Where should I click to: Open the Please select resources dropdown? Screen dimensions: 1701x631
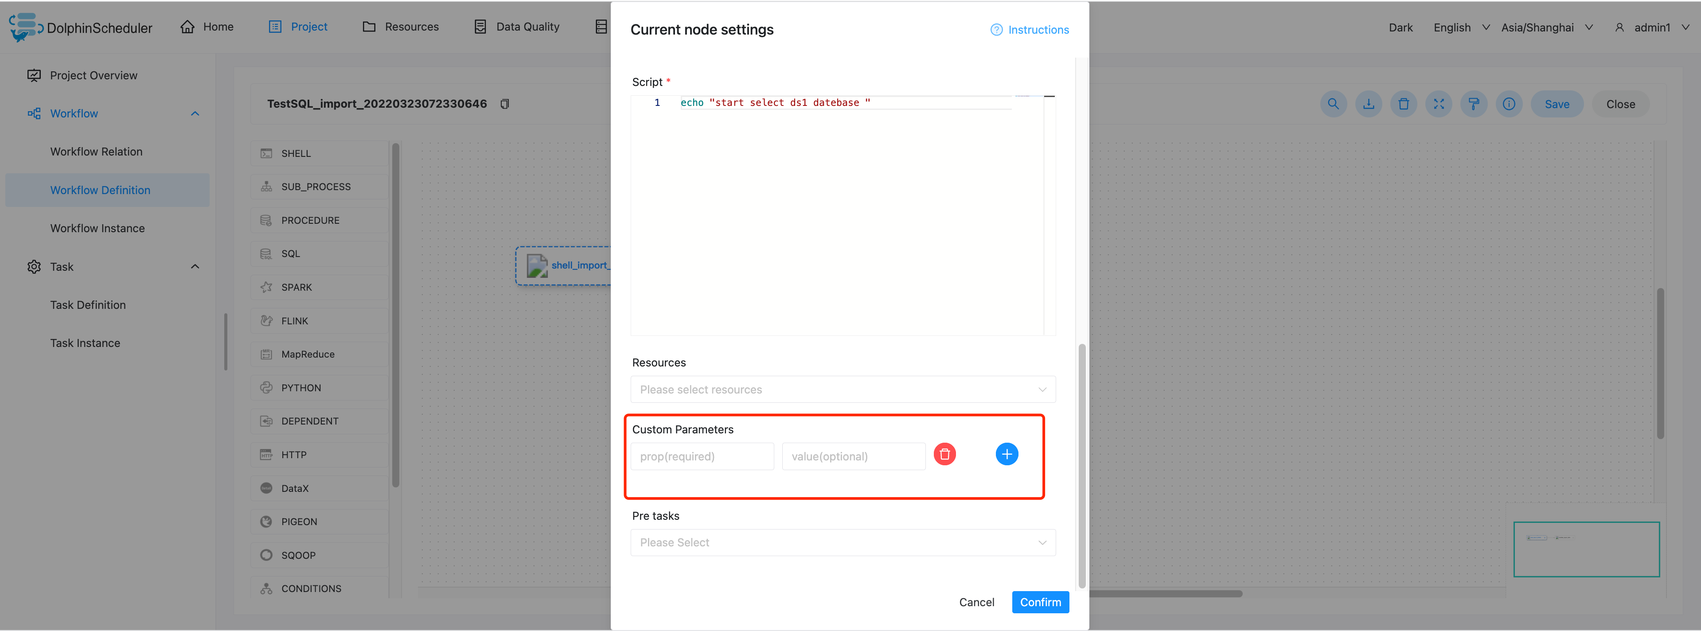click(x=842, y=390)
